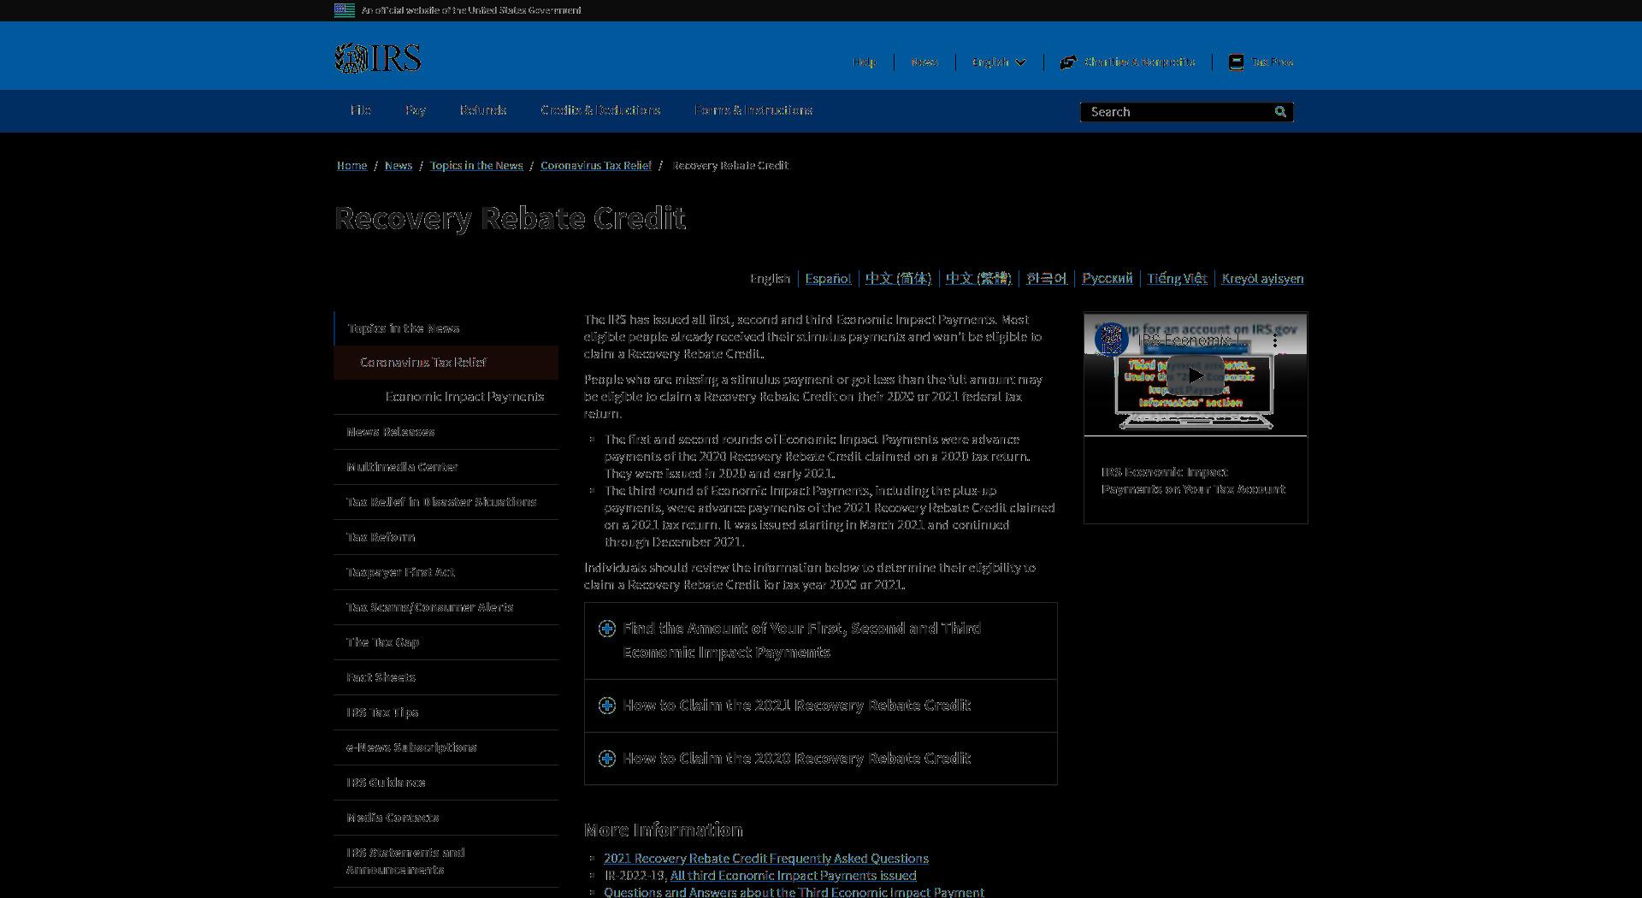Expand Find the Amount of Your Payments section
1642x898 pixels.
[x=820, y=641]
